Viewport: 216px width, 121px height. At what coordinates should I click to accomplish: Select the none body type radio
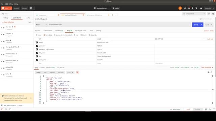tap(37, 35)
